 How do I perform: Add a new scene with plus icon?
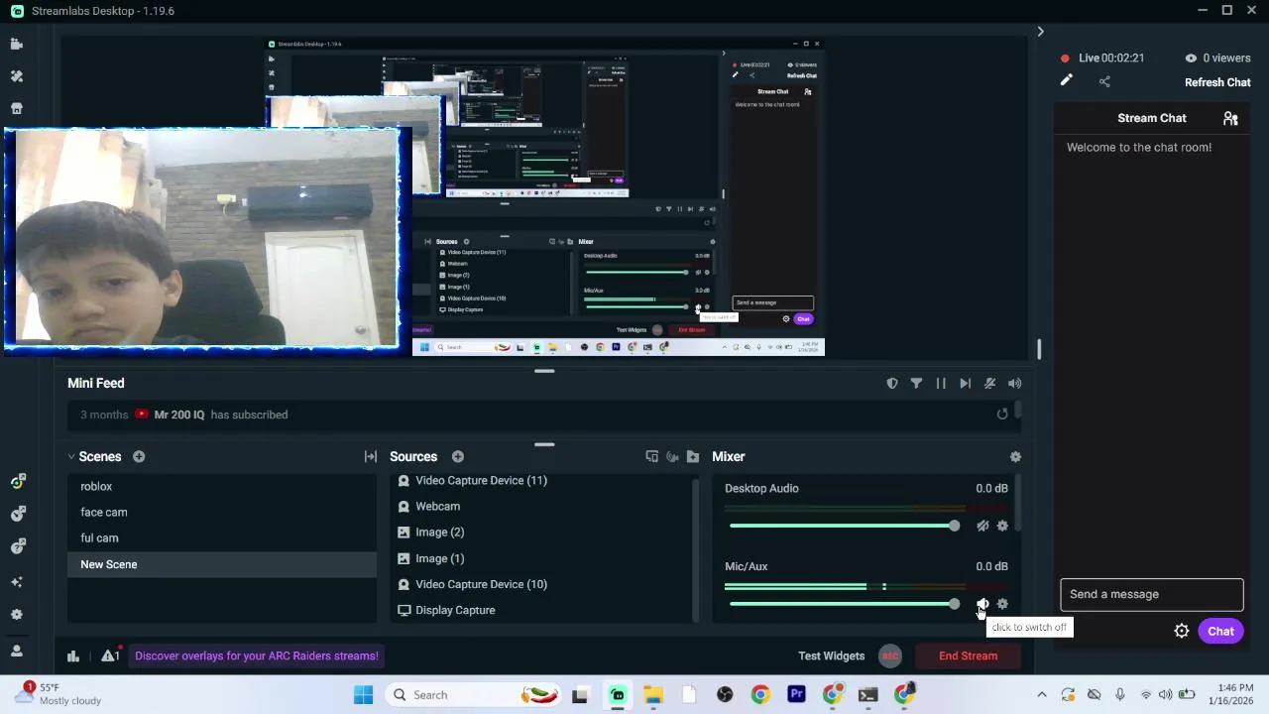[139, 456]
